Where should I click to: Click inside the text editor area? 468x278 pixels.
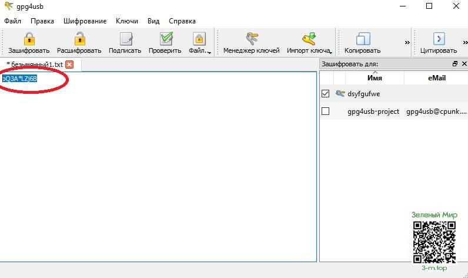pyautogui.click(x=159, y=170)
